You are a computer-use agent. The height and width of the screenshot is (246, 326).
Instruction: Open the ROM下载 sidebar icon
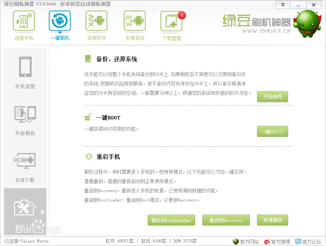pos(25,161)
